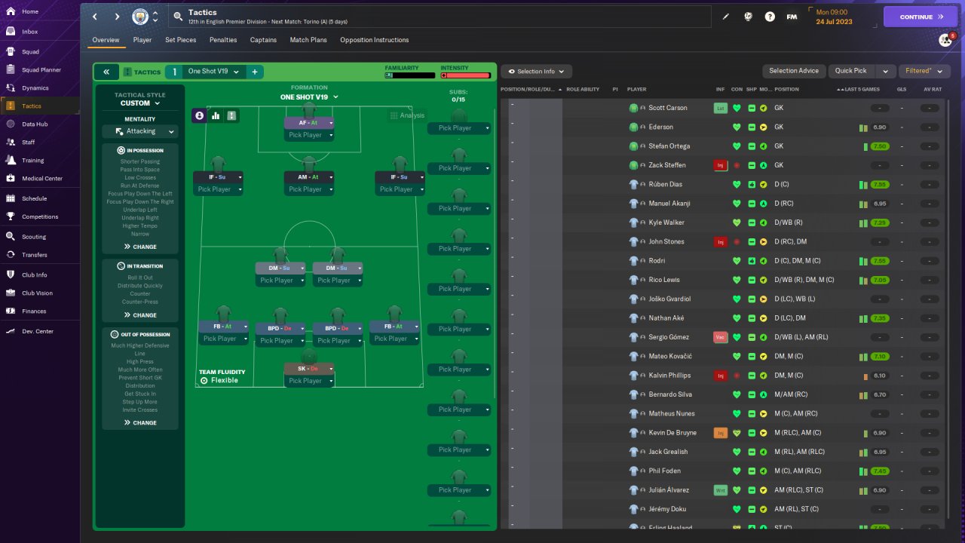
Task: Open the Home sidebar icon
Action: [x=11, y=12]
